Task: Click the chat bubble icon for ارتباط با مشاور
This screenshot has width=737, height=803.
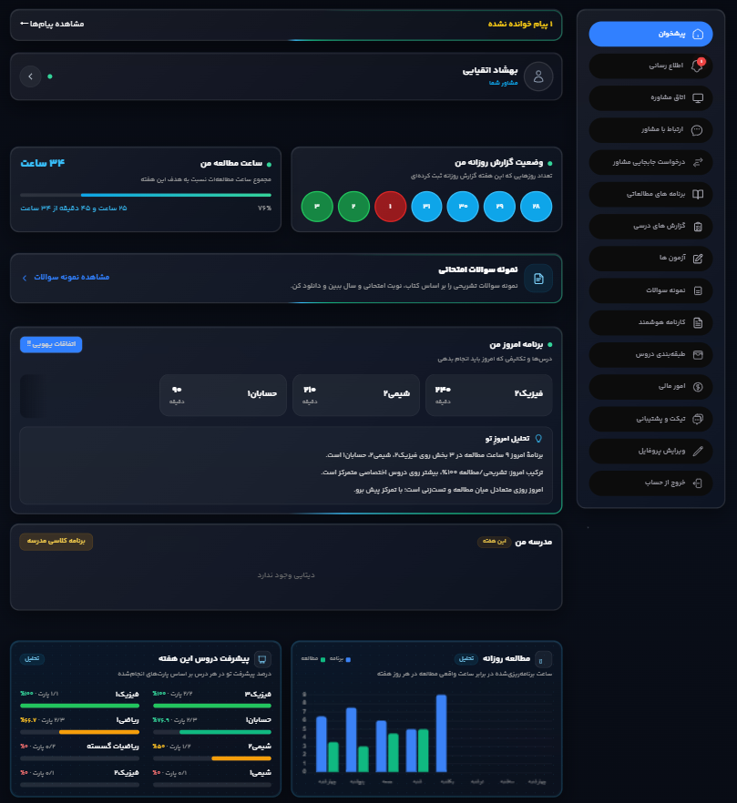Action: pos(697,130)
